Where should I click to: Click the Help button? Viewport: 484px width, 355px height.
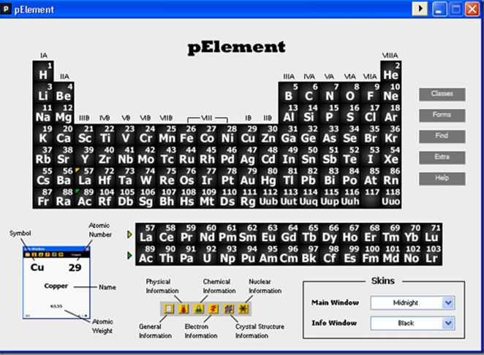pyautogui.click(x=442, y=179)
